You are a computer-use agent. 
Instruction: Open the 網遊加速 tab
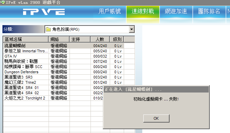[176, 12]
